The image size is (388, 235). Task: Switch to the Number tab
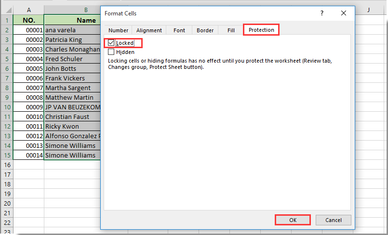(118, 30)
